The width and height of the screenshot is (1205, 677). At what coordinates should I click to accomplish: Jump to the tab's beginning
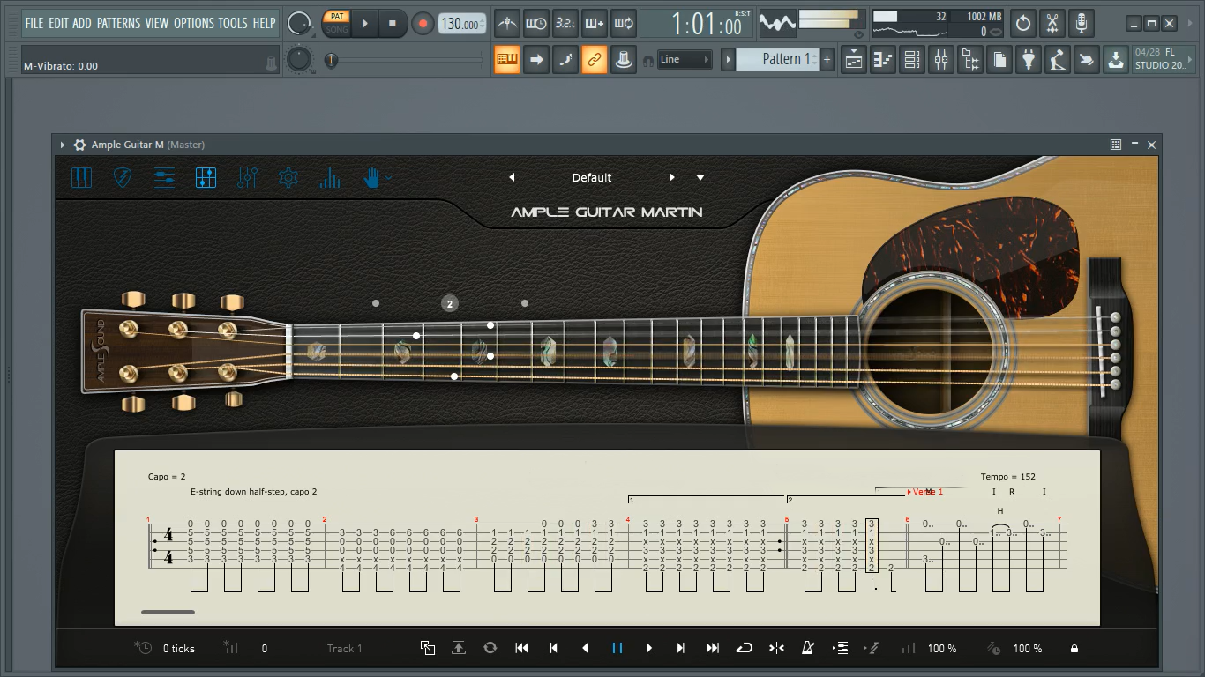522,648
